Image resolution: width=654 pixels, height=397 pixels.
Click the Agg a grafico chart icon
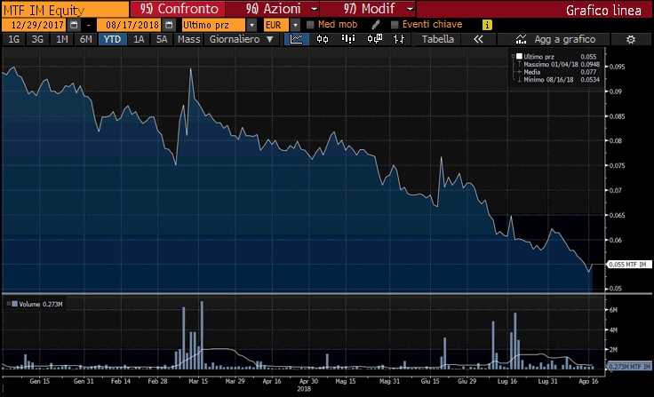521,40
